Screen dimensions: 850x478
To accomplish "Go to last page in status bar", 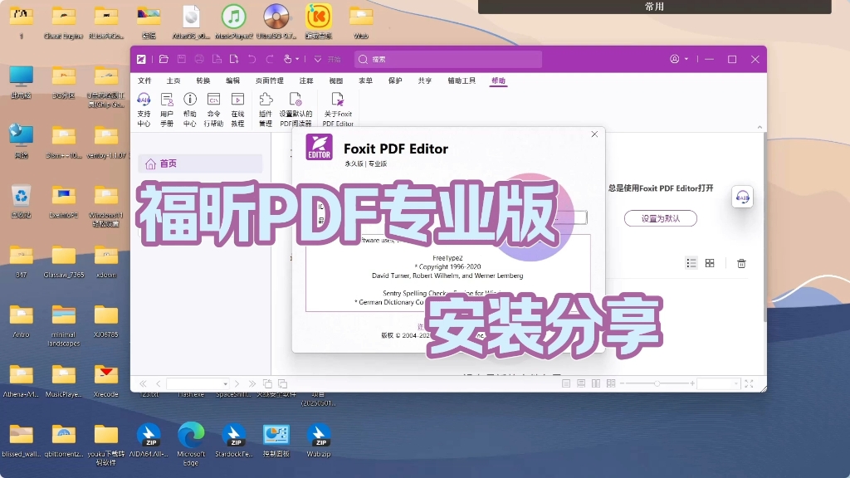I will pos(252,383).
